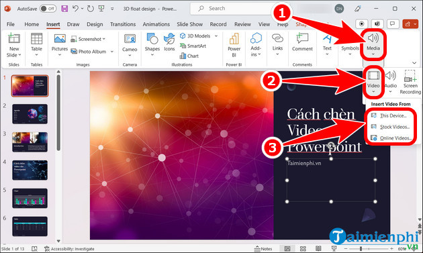Click the Taimienphi.vn subtitle text
This screenshot has width=423, height=253.
click(x=304, y=163)
